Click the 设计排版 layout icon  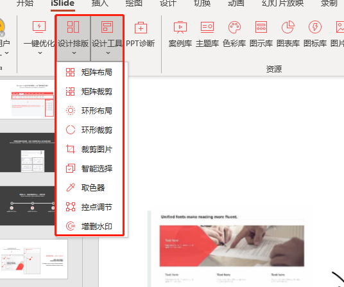click(x=73, y=27)
